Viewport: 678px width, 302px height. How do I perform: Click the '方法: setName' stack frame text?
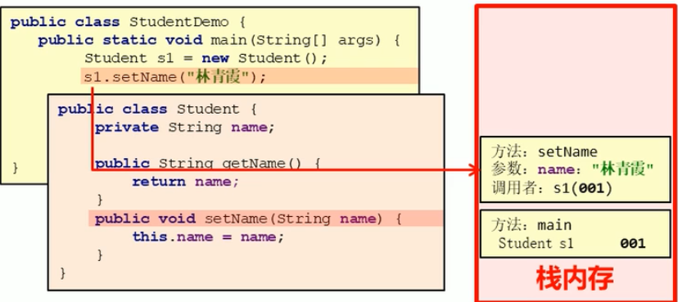pos(545,152)
